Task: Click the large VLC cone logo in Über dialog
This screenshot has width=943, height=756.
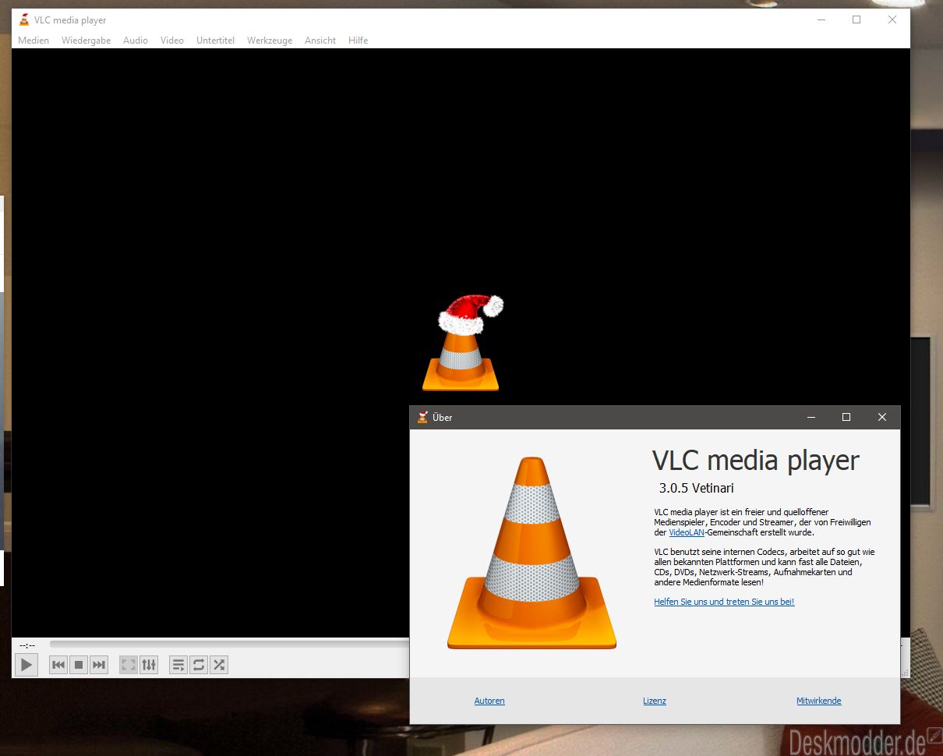Action: pos(532,553)
